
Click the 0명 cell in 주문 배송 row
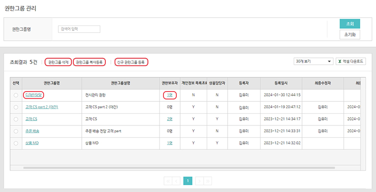point(169,131)
